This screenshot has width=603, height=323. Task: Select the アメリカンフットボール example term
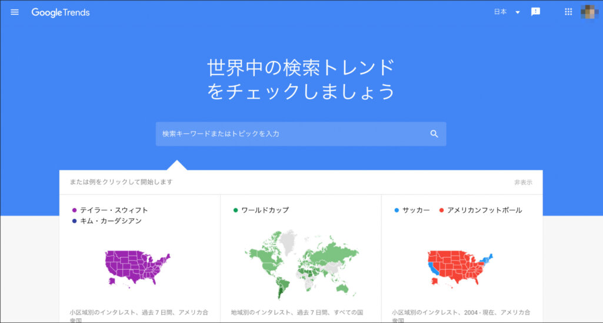[484, 210]
